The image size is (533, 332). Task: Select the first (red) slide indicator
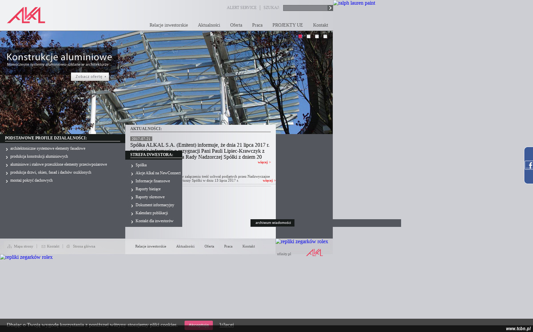click(x=300, y=36)
